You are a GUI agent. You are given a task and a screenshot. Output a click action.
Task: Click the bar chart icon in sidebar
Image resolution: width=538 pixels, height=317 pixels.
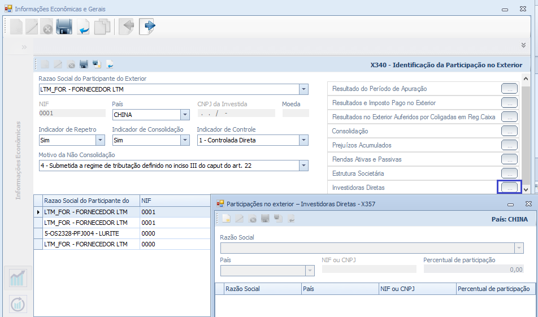[x=18, y=278]
